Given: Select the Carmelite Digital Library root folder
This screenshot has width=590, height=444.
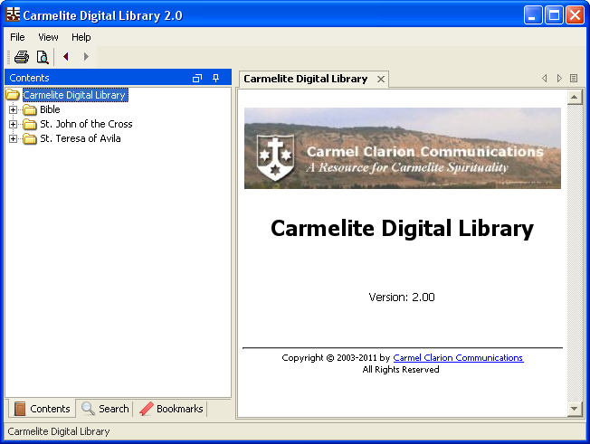Looking at the screenshot, I should (x=73, y=95).
